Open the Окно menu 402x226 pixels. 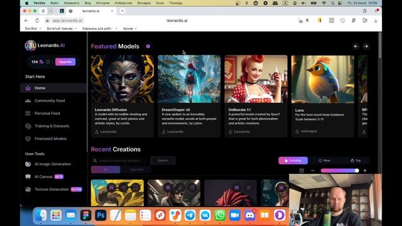pos(160,3)
